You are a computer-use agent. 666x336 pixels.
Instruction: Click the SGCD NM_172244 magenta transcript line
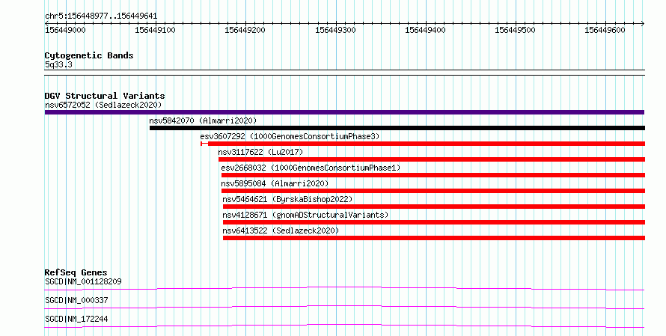(344, 326)
